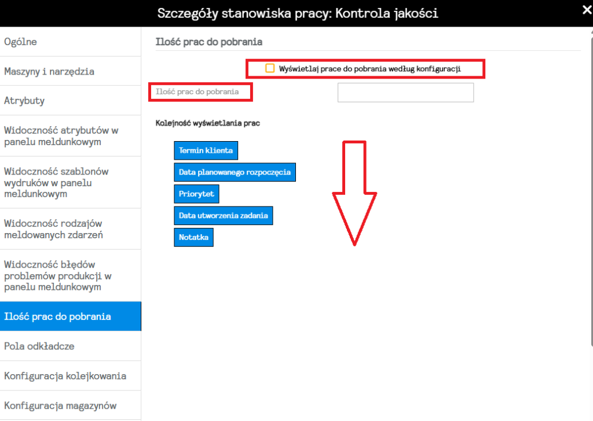Open the 'Atrybuty' sidebar item

click(70, 101)
